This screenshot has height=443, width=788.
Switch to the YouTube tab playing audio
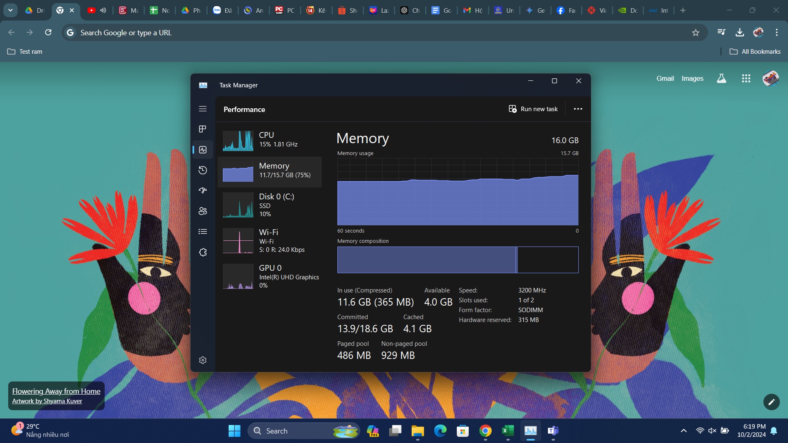(x=92, y=10)
